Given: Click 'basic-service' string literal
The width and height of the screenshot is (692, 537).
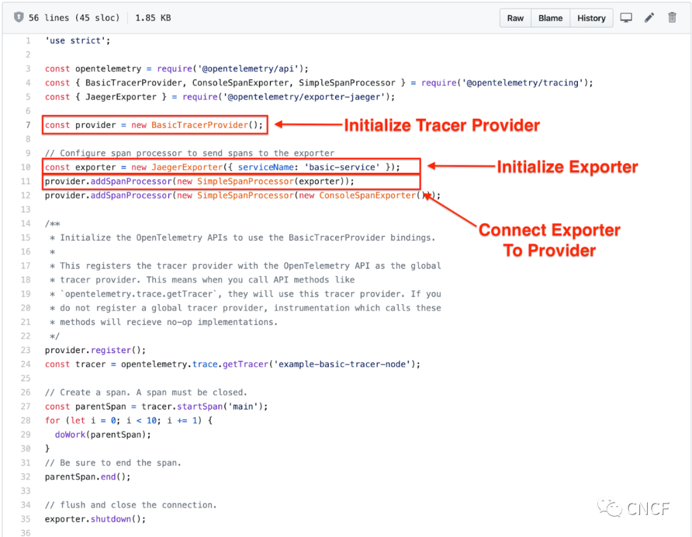Looking at the screenshot, I should click(342, 167).
